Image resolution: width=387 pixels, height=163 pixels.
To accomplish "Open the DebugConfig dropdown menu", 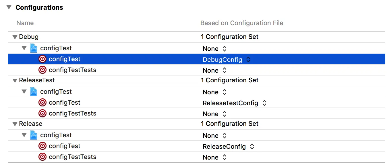I will (227, 59).
